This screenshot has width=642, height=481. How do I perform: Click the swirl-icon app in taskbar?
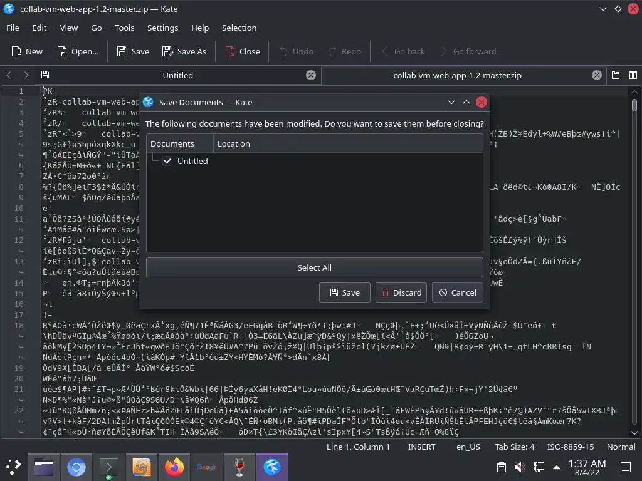pos(141,467)
